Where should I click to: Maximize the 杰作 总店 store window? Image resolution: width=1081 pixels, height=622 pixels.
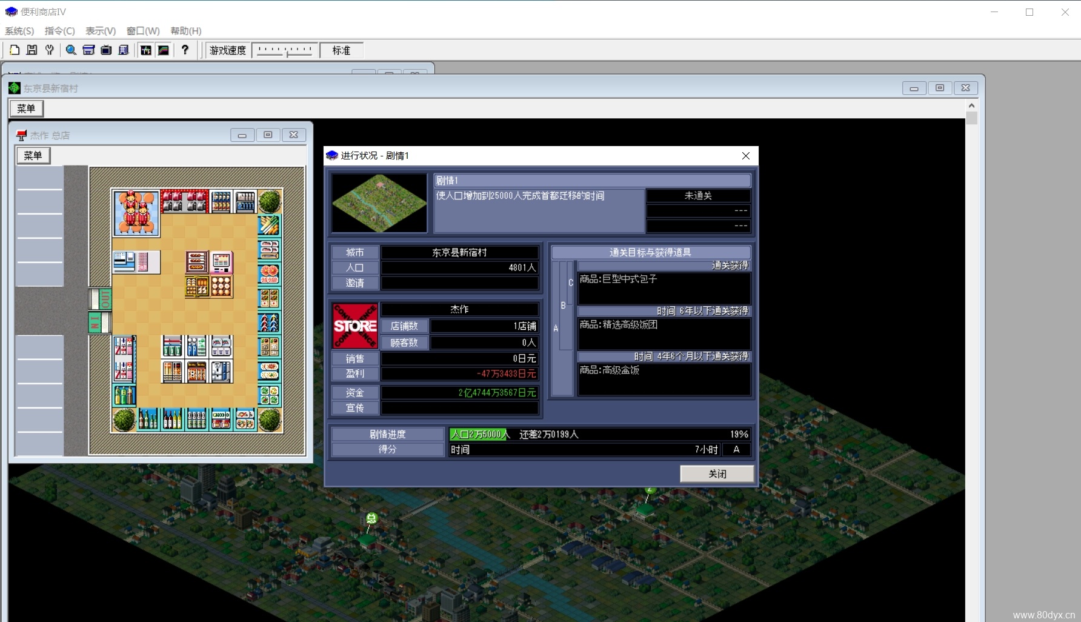pos(268,135)
